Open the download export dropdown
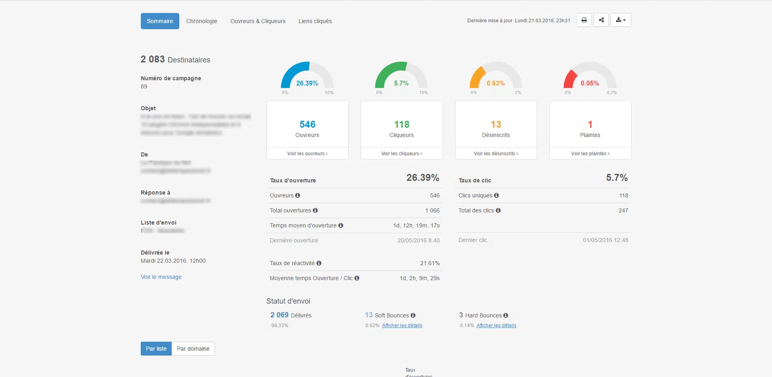 point(621,20)
